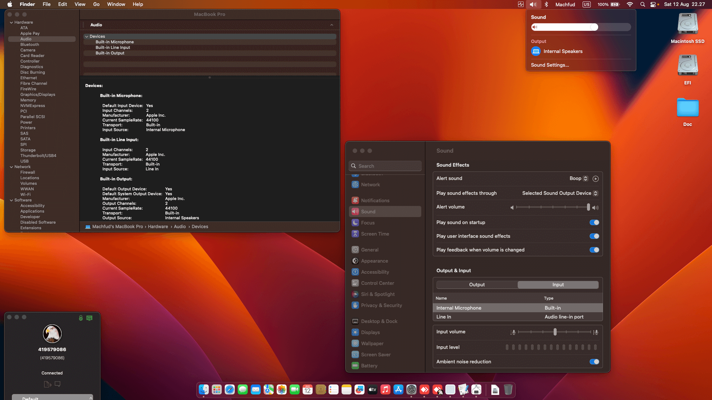Click the green padlock security icon
This screenshot has width=712, height=400.
81,318
